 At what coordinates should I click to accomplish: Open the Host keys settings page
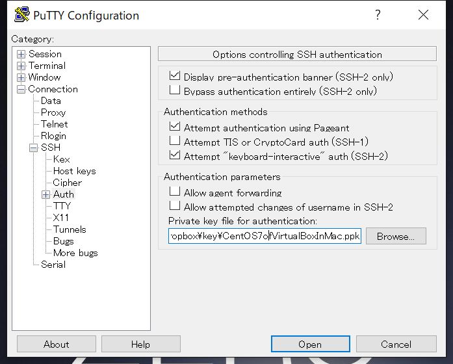point(75,171)
